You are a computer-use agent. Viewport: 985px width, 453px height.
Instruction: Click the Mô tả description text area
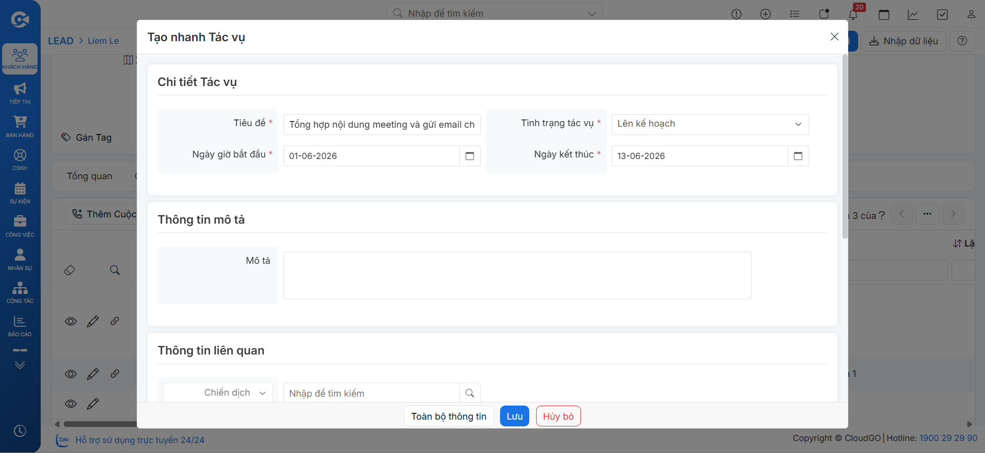517,275
